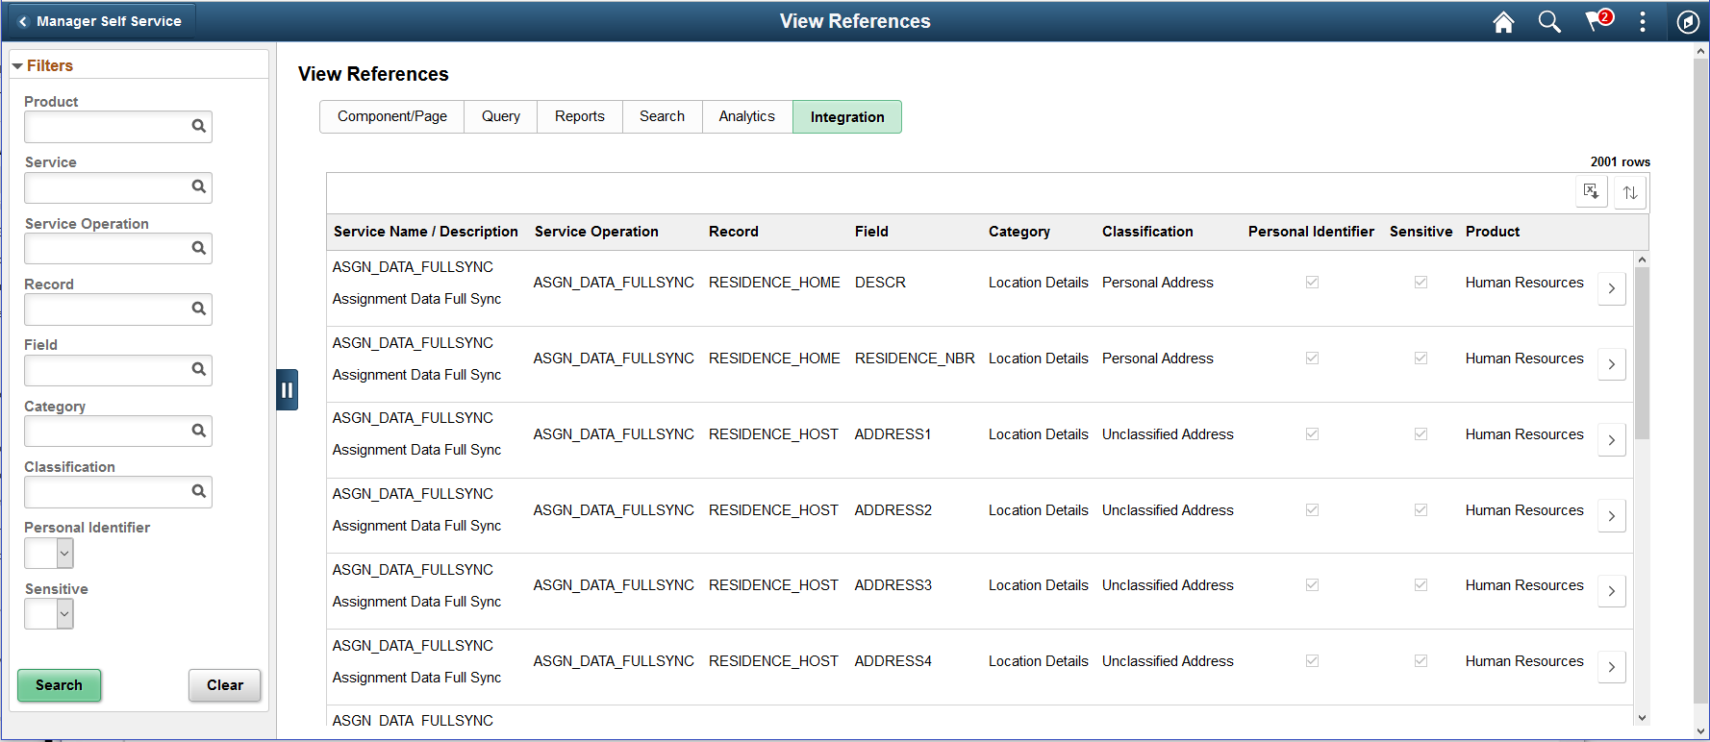This screenshot has height=742, width=1710.
Task: Switch to the Search tab
Action: [x=663, y=116]
